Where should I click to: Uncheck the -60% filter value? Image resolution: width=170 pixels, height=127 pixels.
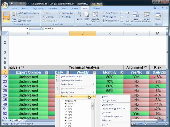pyautogui.click(x=66, y=106)
